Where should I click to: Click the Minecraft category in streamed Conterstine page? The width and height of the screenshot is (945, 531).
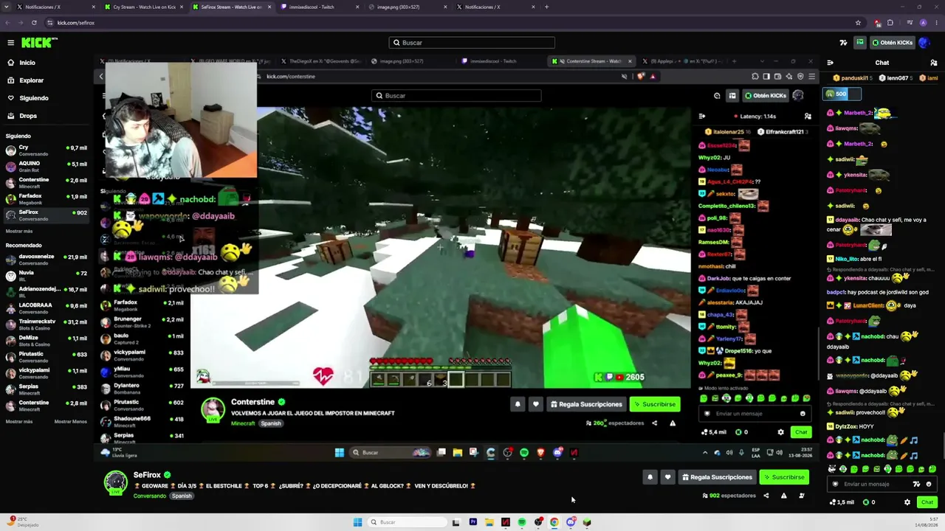243,423
